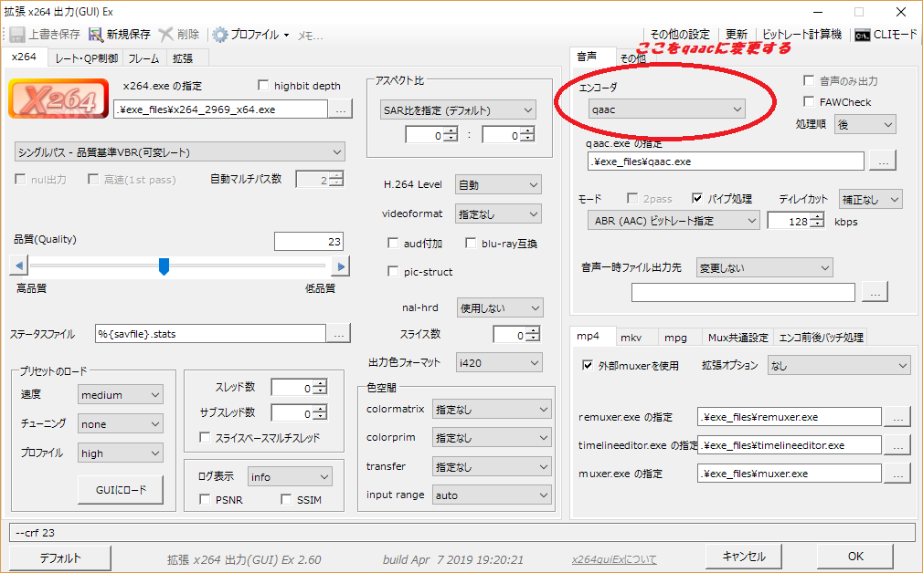
Task: Open the ABR (AAC) ビットレート指定 dropdown
Action: pyautogui.click(x=674, y=221)
